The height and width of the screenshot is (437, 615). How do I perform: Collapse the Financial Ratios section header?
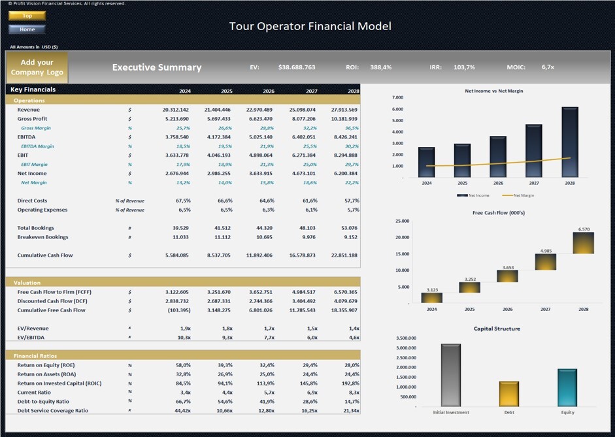point(36,356)
